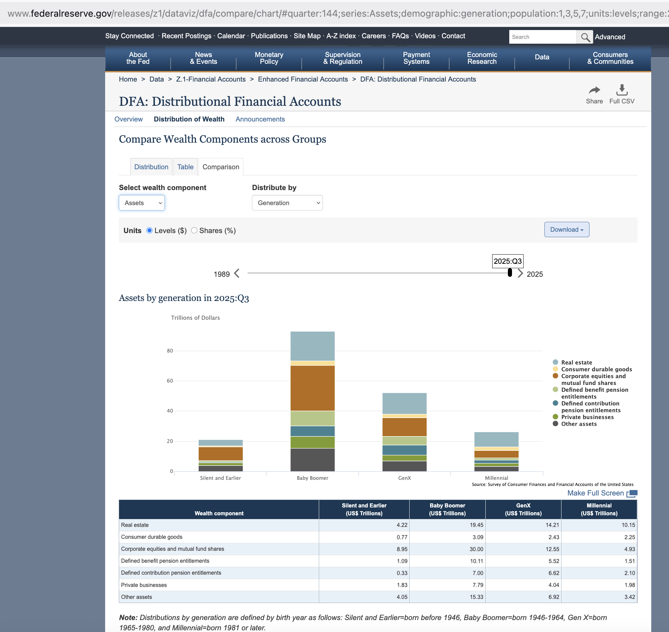The image size is (669, 632).
Task: Toggle Real estate legend marker
Action: 555,362
